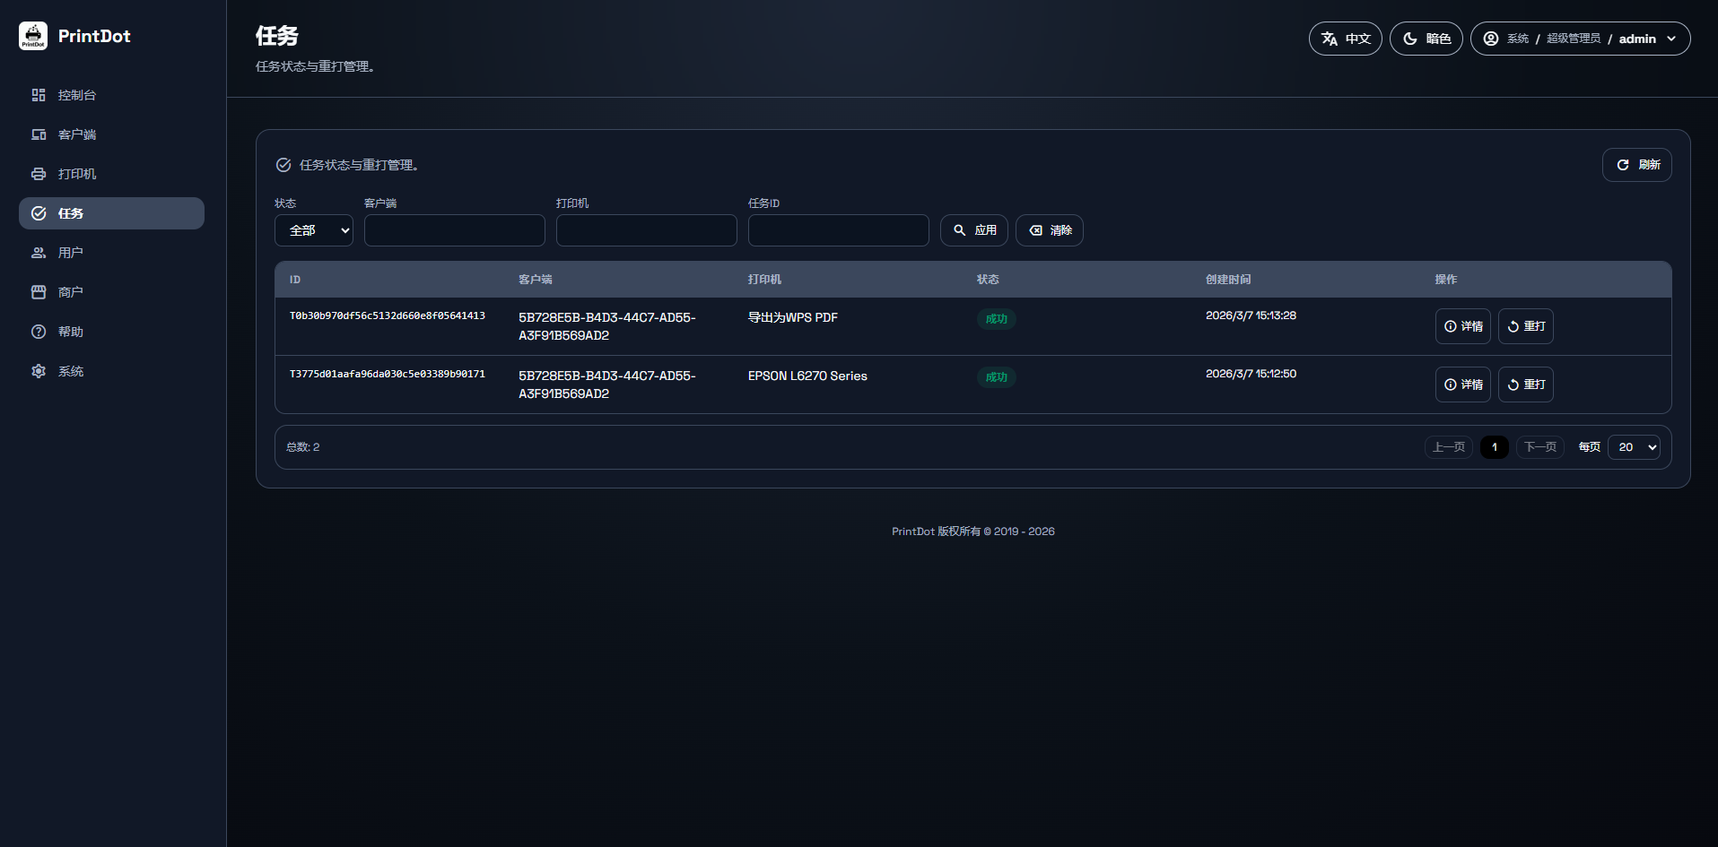Open the 状态 filter dropdown set to 全部

314,230
